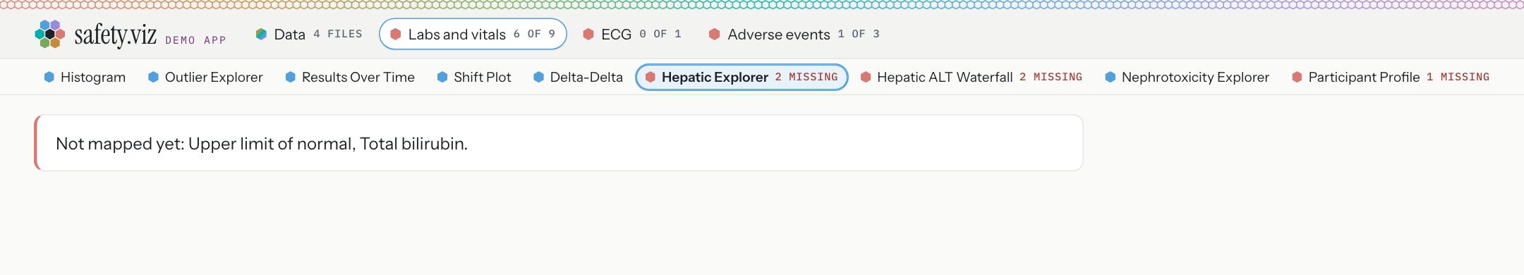Click the safety.viz title text
Viewport: 1524px width, 275px height.
pyautogui.click(x=115, y=35)
